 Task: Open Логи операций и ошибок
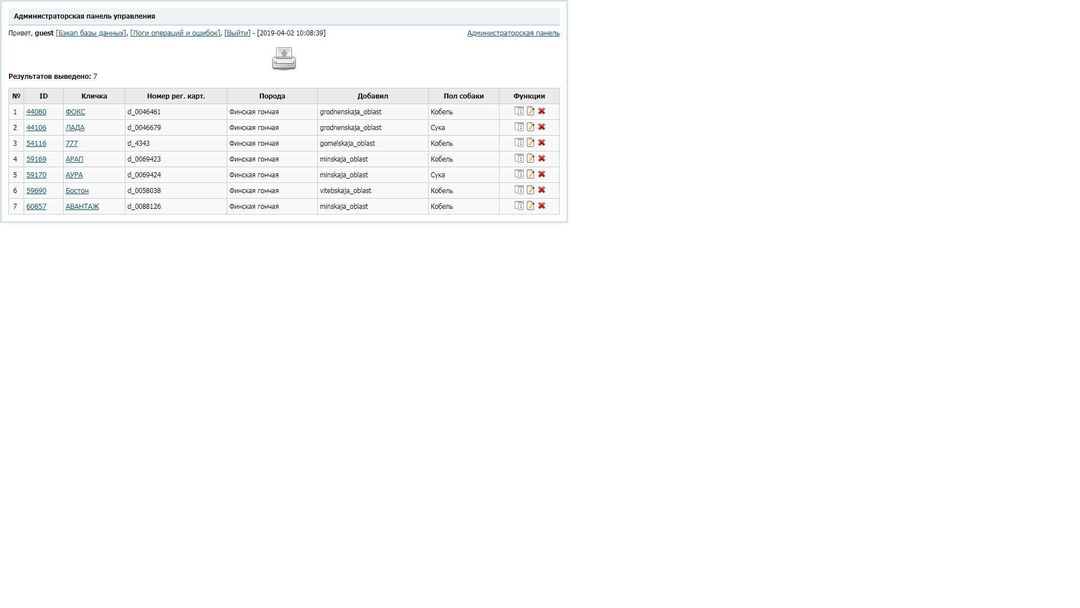(175, 33)
